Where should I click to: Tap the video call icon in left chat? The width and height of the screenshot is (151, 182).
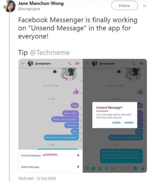[77, 64]
